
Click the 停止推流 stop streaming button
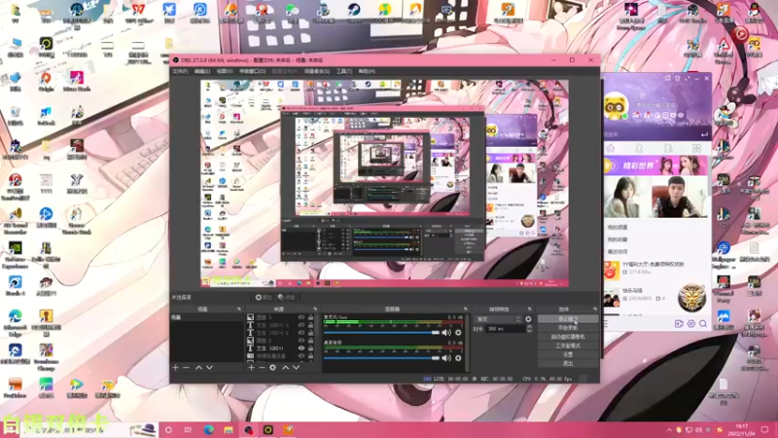point(568,319)
